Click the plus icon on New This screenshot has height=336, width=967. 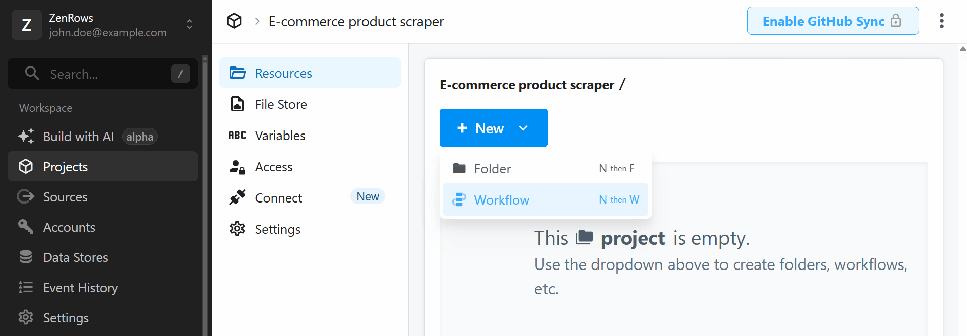[x=462, y=128]
